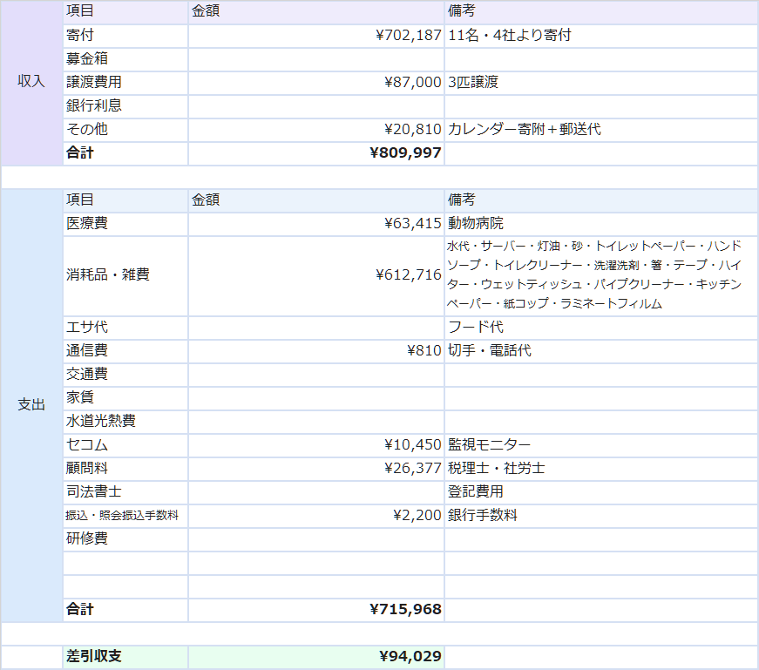Click the セコム item label
Image resolution: width=759 pixels, height=670 pixels.
click(x=125, y=445)
